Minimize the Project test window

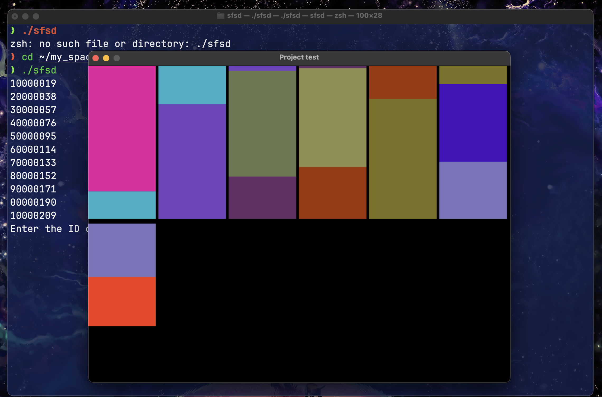pos(106,58)
